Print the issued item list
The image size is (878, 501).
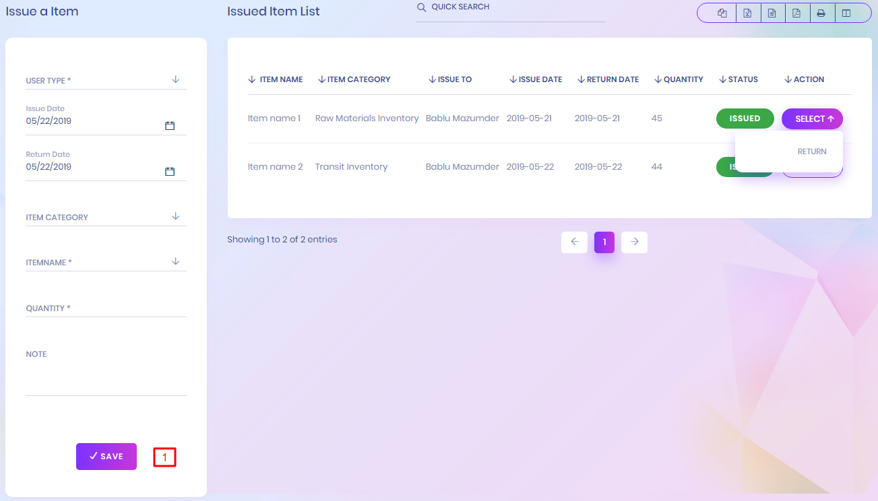coord(821,13)
